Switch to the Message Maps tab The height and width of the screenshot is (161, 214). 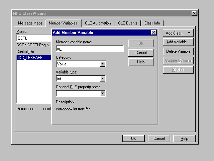coord(30,23)
